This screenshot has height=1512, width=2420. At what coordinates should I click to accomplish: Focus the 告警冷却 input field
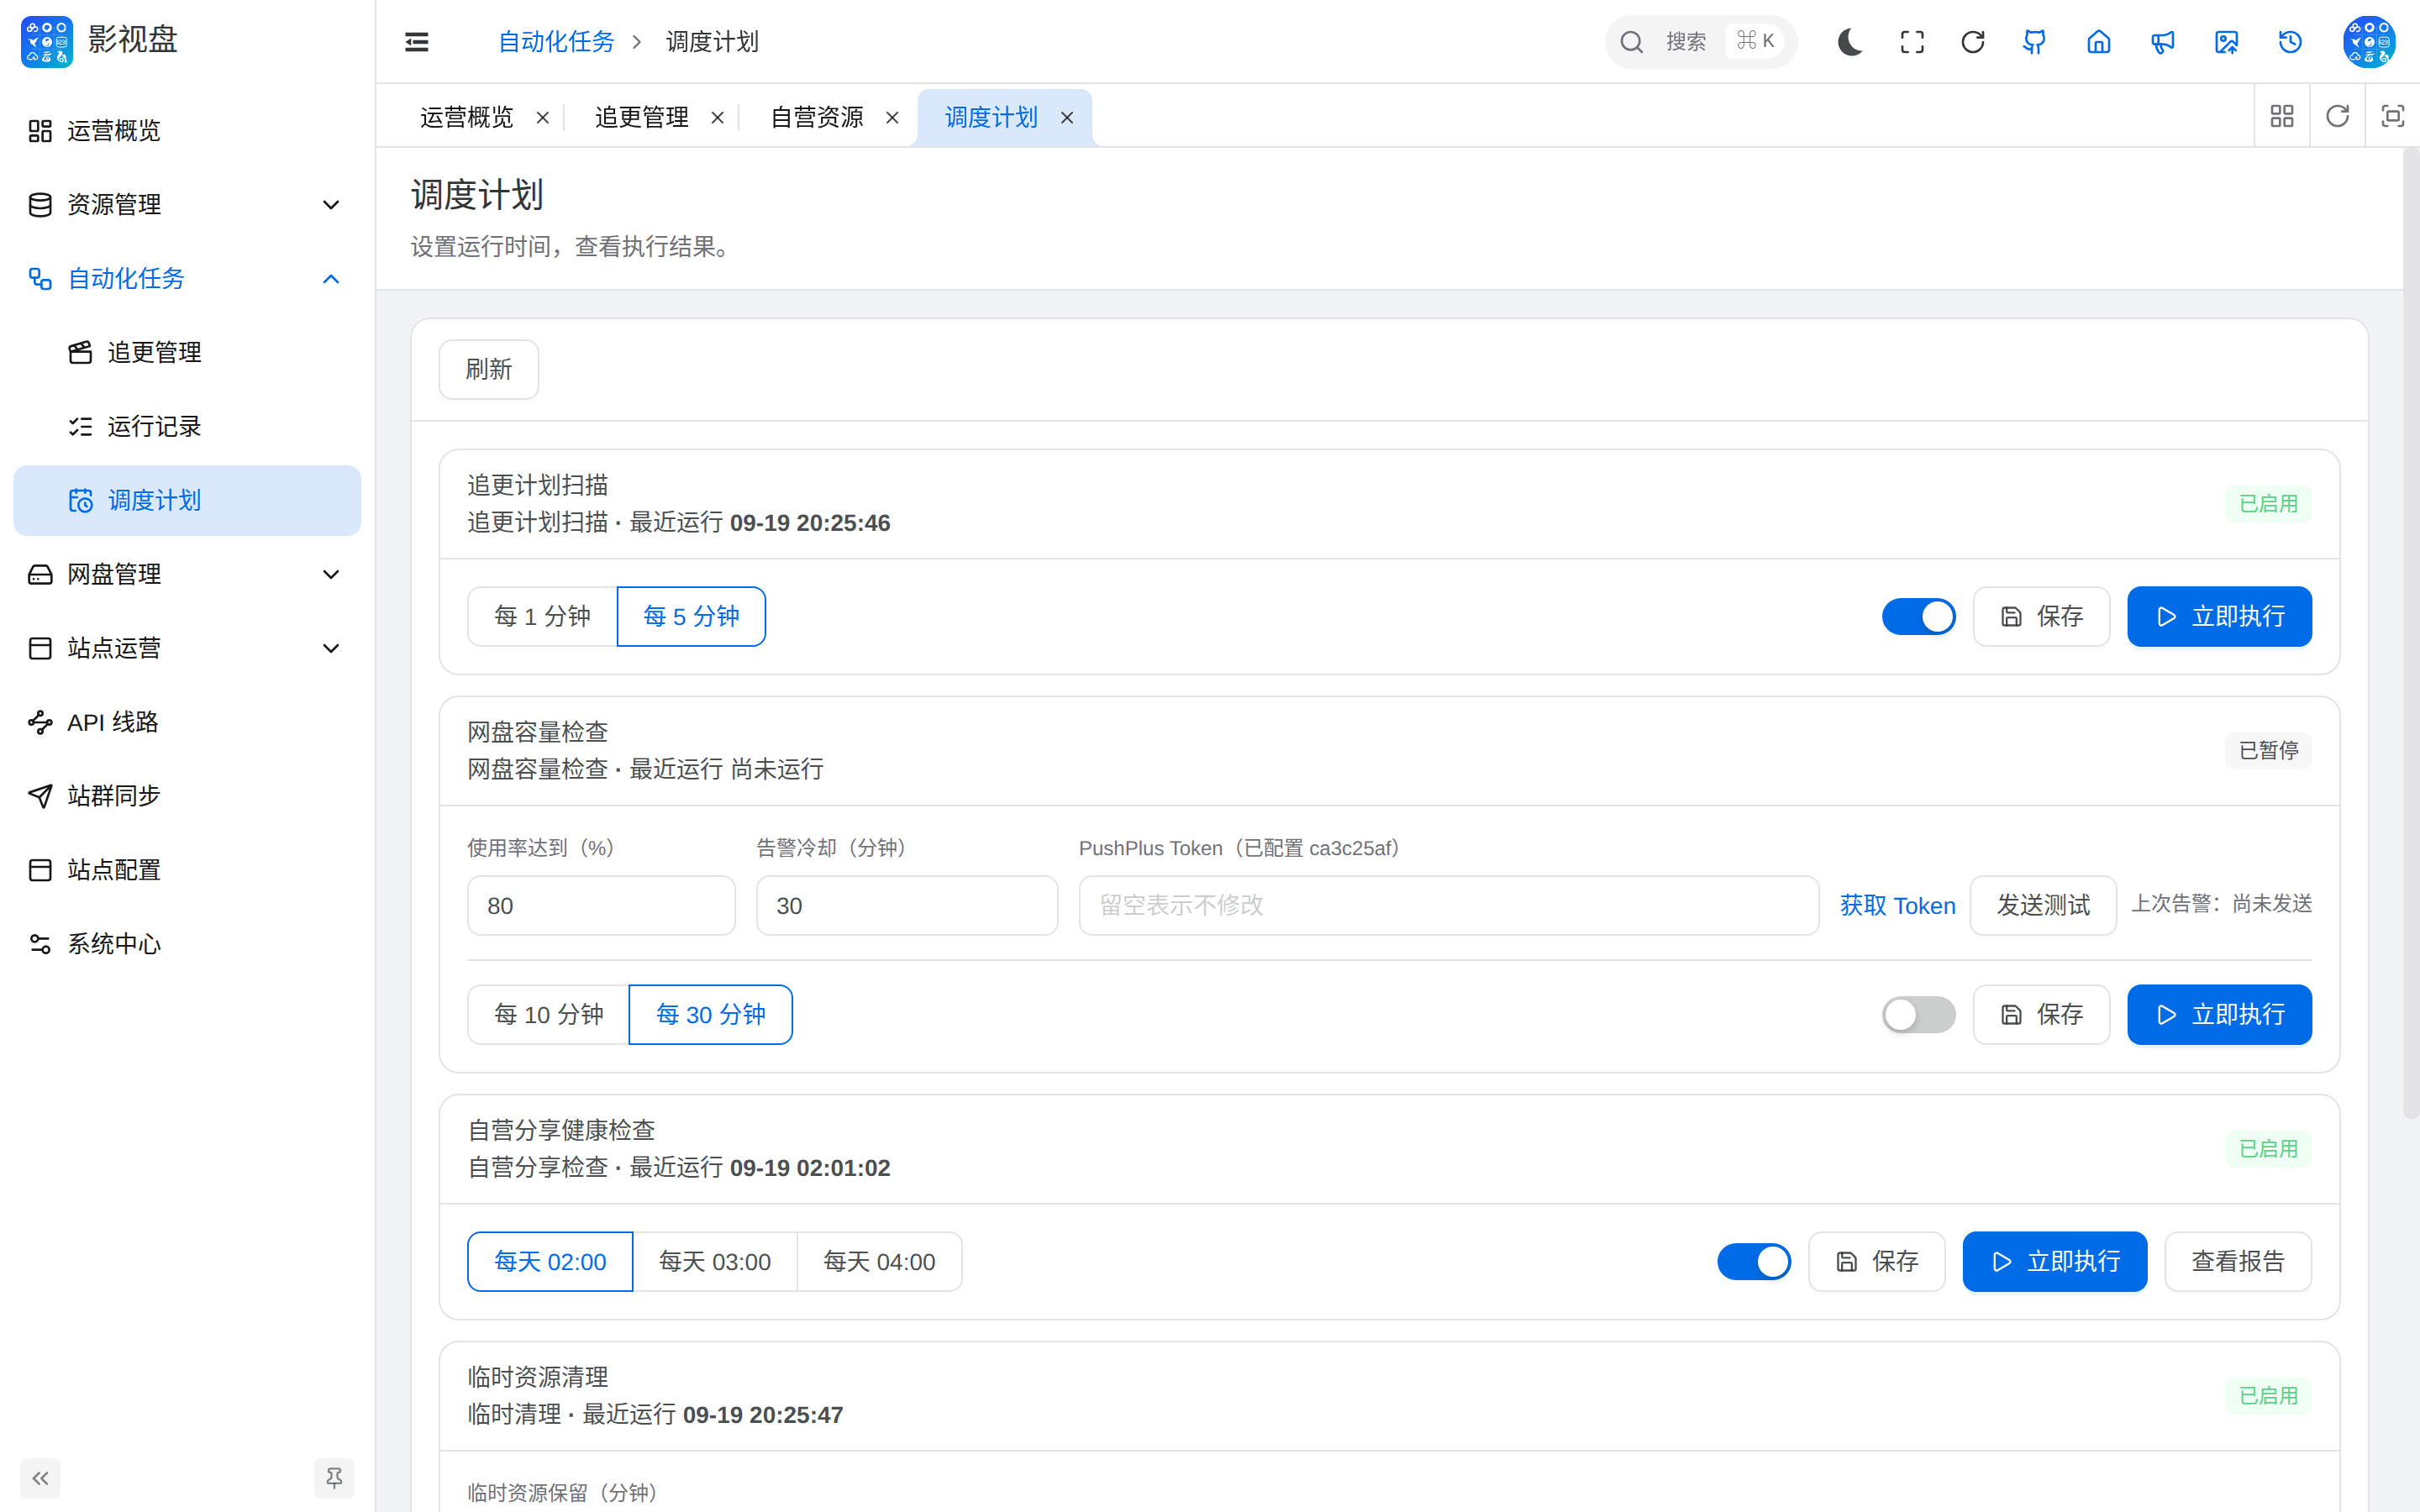tap(907, 905)
